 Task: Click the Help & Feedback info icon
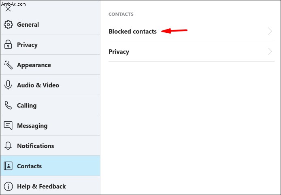pyautogui.click(x=8, y=187)
